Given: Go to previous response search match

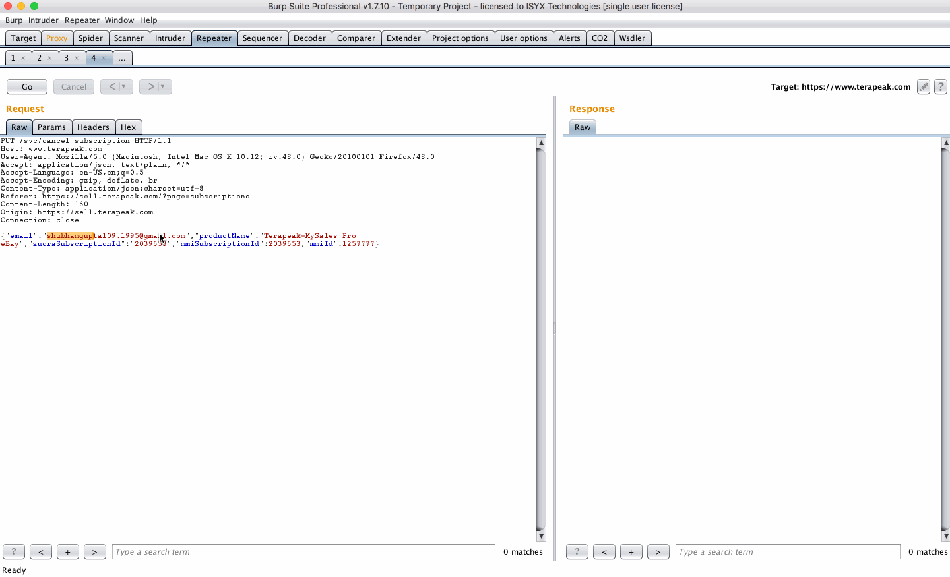Looking at the screenshot, I should [x=604, y=551].
